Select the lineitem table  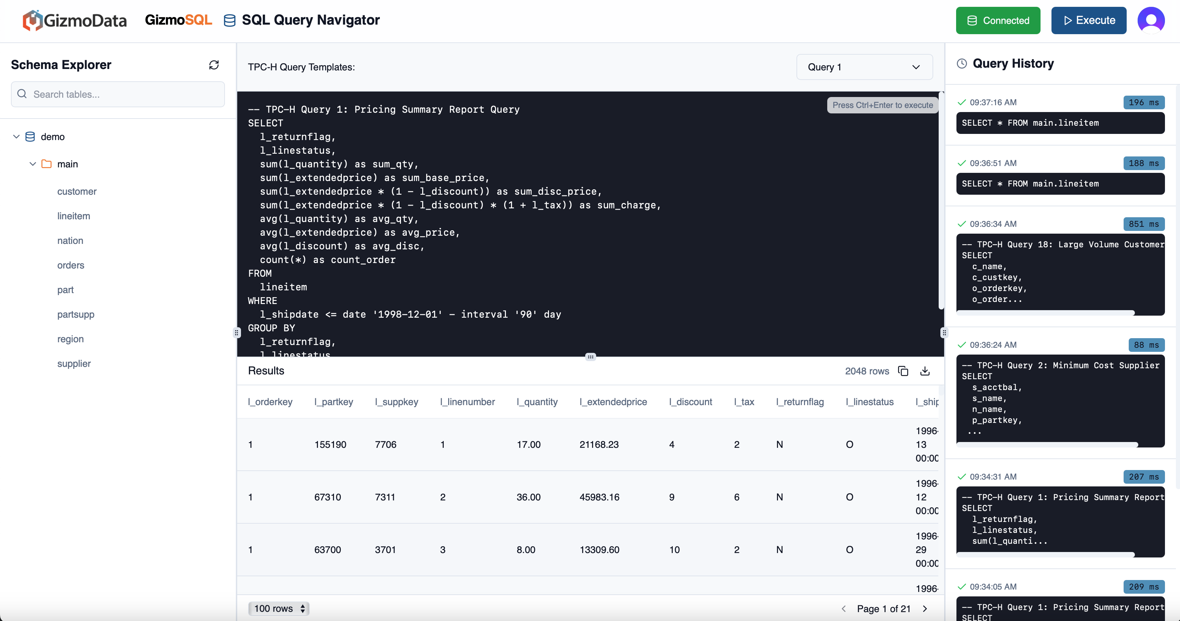click(x=73, y=216)
